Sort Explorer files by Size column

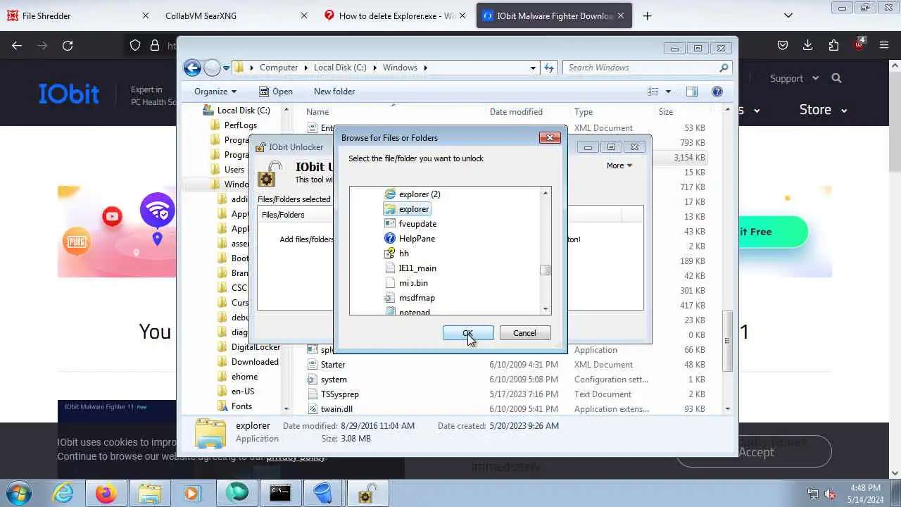click(x=666, y=112)
